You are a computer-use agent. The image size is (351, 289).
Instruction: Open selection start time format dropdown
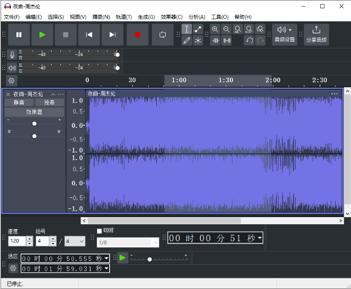point(106,258)
